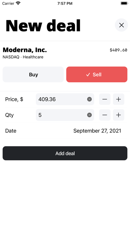
Task: Select the Buy deal type
Action: tap(33, 74)
